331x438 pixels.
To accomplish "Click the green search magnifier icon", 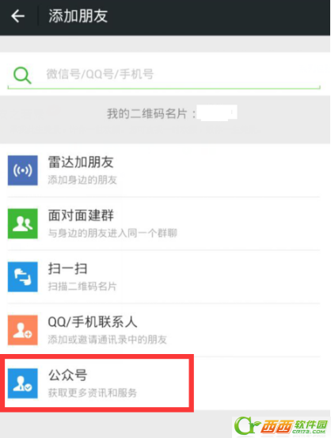I will coord(22,75).
